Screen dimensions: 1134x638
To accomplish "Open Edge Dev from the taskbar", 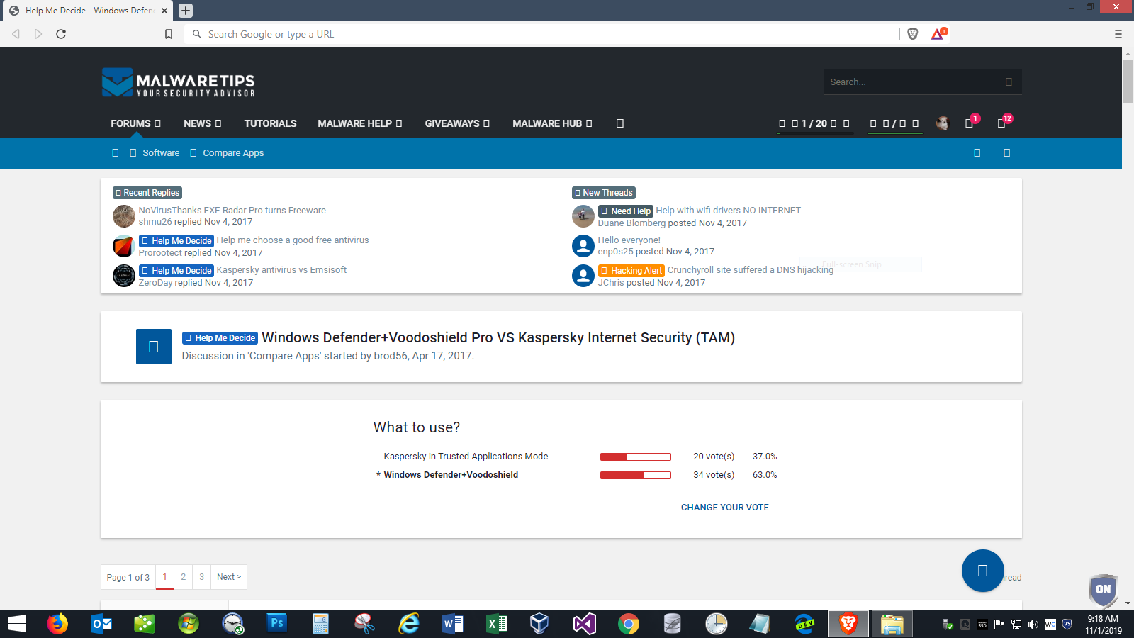I will point(804,624).
